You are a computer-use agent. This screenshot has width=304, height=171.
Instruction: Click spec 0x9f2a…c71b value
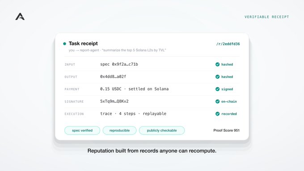[x=119, y=64]
